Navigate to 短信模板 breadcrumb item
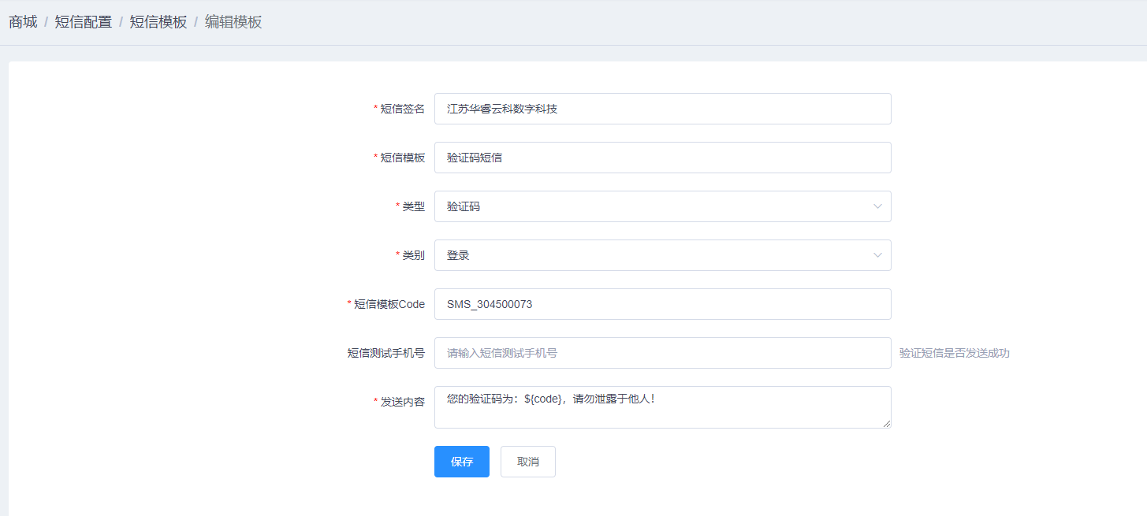Image resolution: width=1147 pixels, height=516 pixels. pos(158,22)
